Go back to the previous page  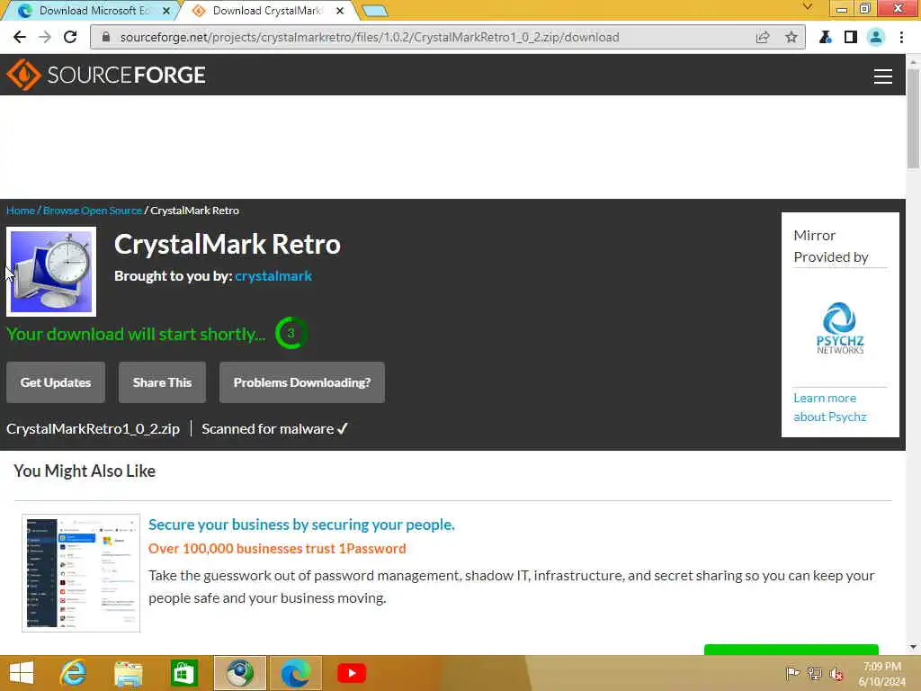click(x=20, y=37)
